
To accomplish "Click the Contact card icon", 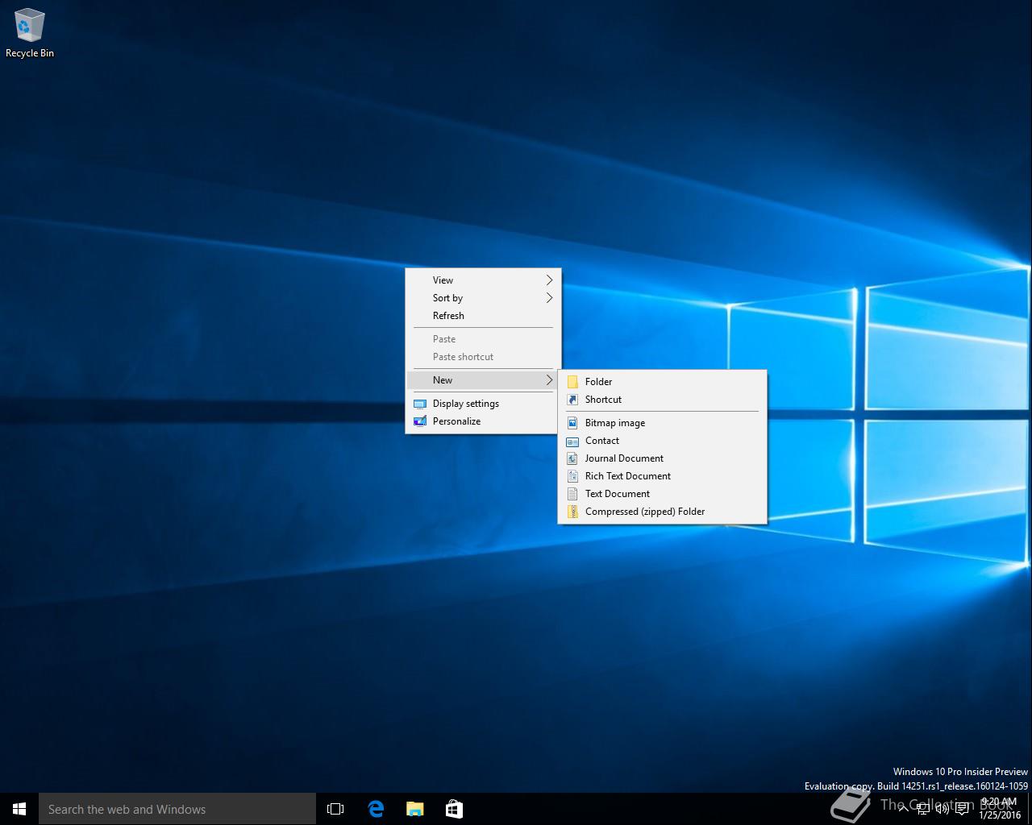I will coord(572,441).
